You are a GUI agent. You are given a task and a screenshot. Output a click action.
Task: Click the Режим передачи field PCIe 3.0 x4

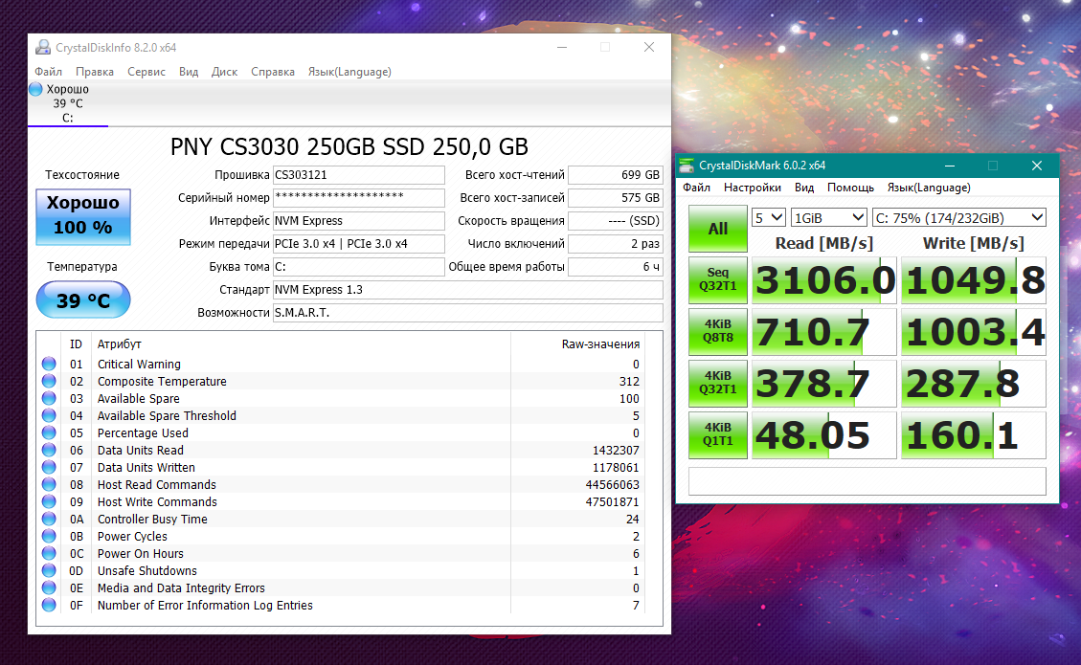tap(358, 244)
